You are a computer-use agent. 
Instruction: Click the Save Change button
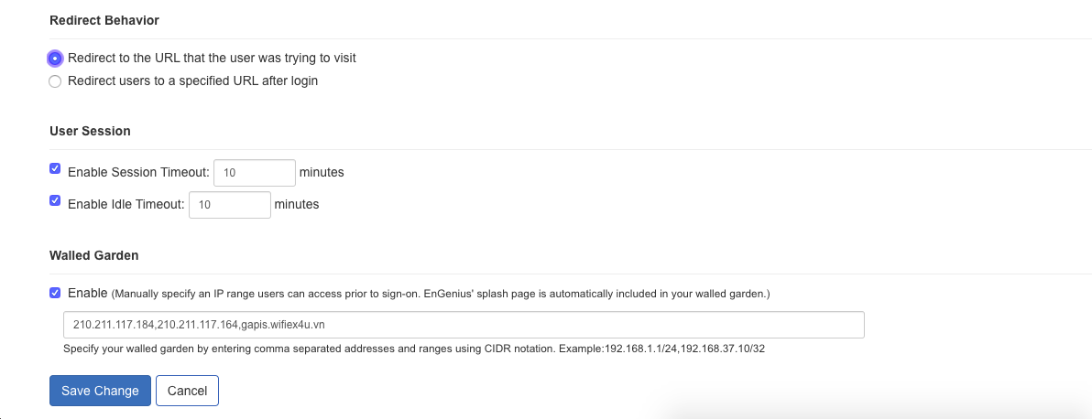pos(100,391)
